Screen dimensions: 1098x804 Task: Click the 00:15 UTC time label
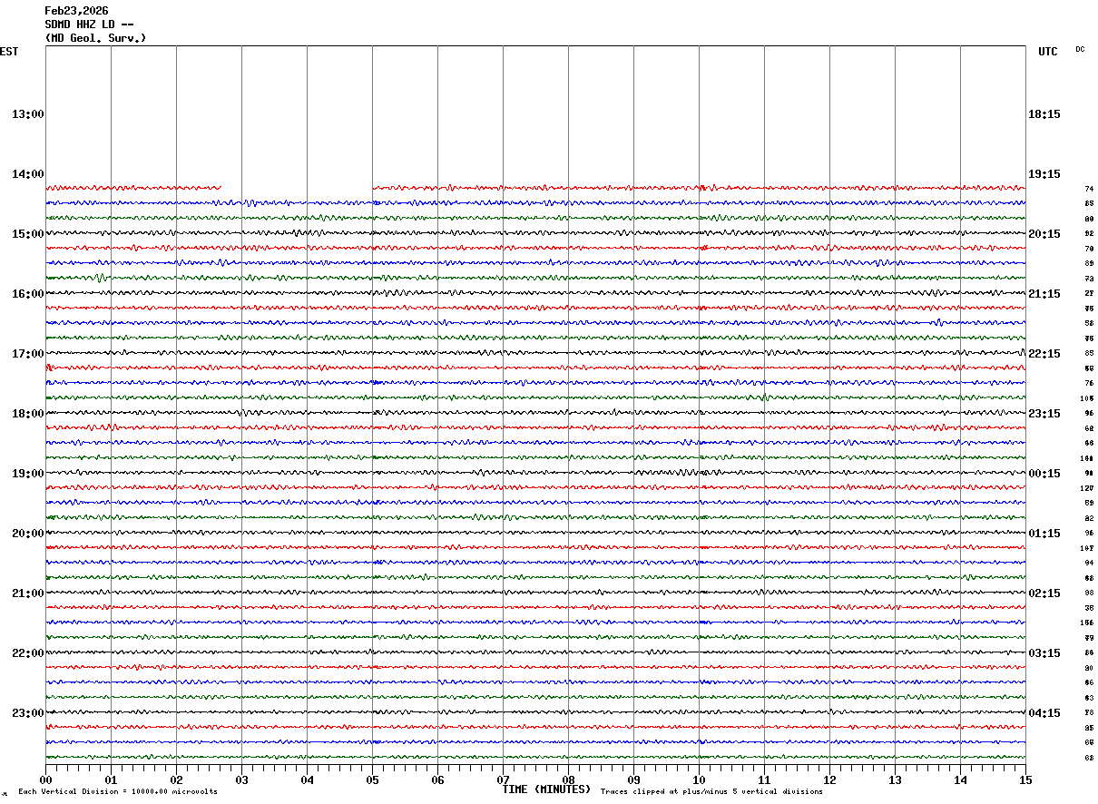click(1044, 474)
